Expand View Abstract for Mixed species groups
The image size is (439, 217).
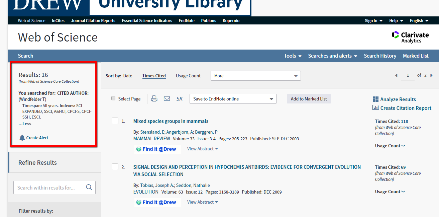point(203,149)
